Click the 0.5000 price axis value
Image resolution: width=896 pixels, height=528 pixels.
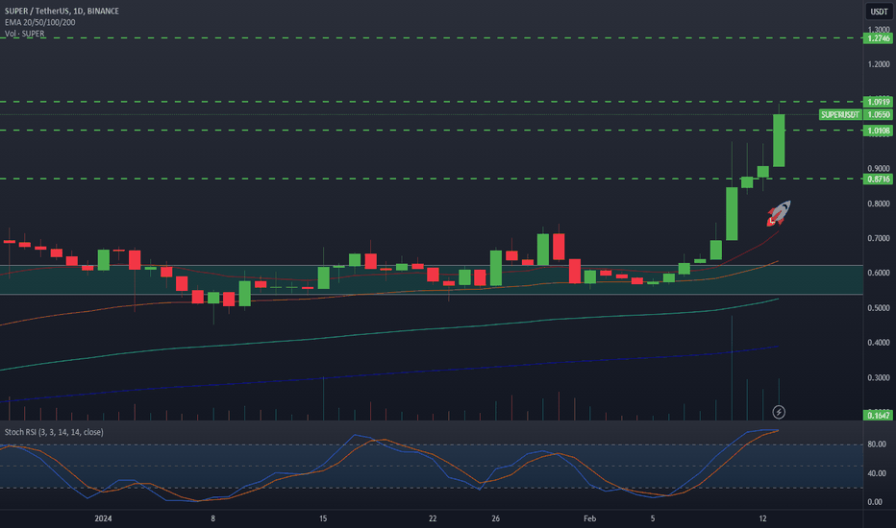click(x=879, y=307)
